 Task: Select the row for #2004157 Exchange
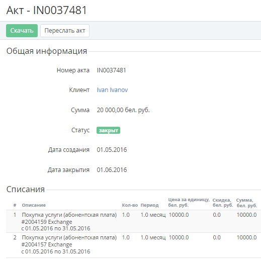(133, 244)
